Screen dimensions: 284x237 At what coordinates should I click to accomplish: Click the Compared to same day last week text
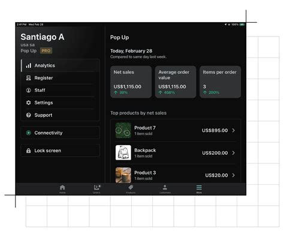pyautogui.click(x=138, y=57)
